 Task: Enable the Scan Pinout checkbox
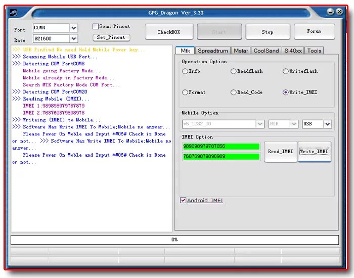point(96,26)
